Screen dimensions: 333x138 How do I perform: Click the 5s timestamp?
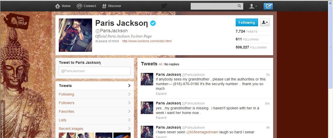[x=268, y=75]
